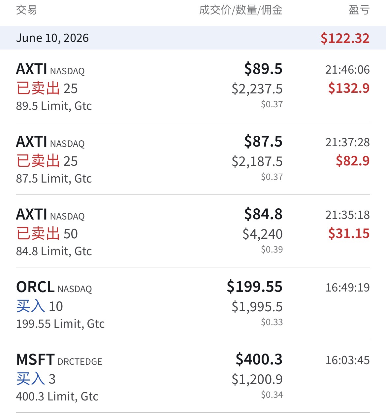Click the $400.3 MSFT fill price
Viewport: 386px width, 413px height.
[x=259, y=359]
